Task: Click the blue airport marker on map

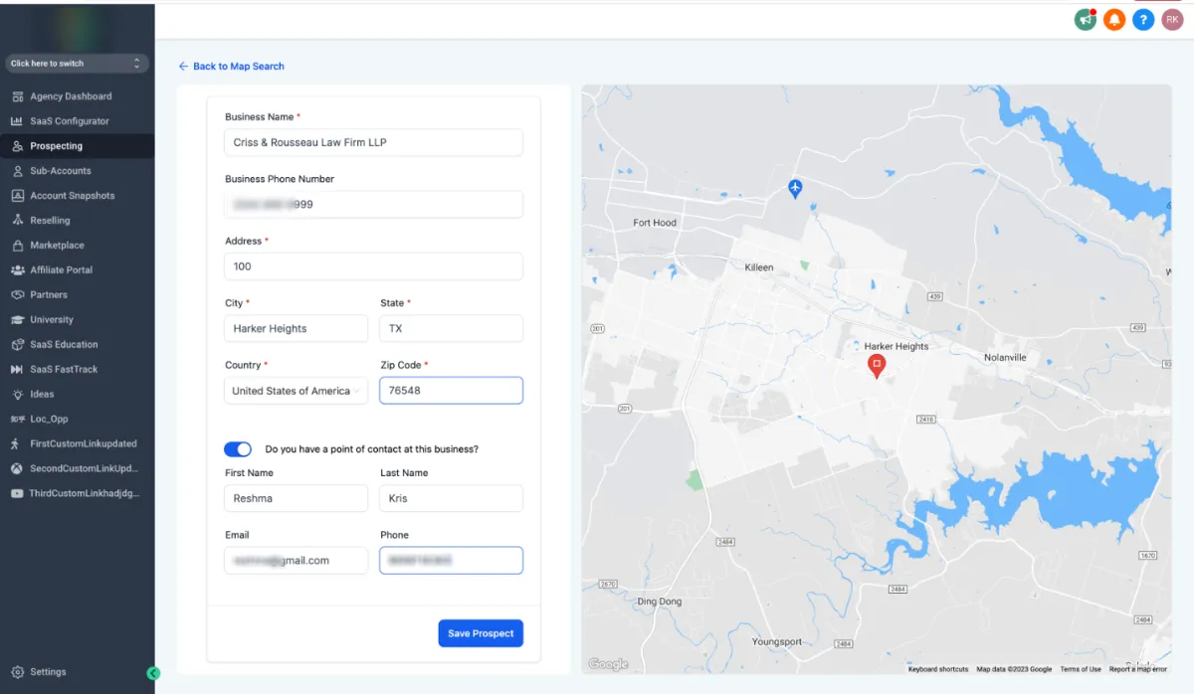Action: (794, 188)
